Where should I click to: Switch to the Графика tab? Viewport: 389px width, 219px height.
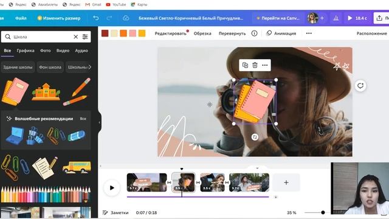(26, 50)
